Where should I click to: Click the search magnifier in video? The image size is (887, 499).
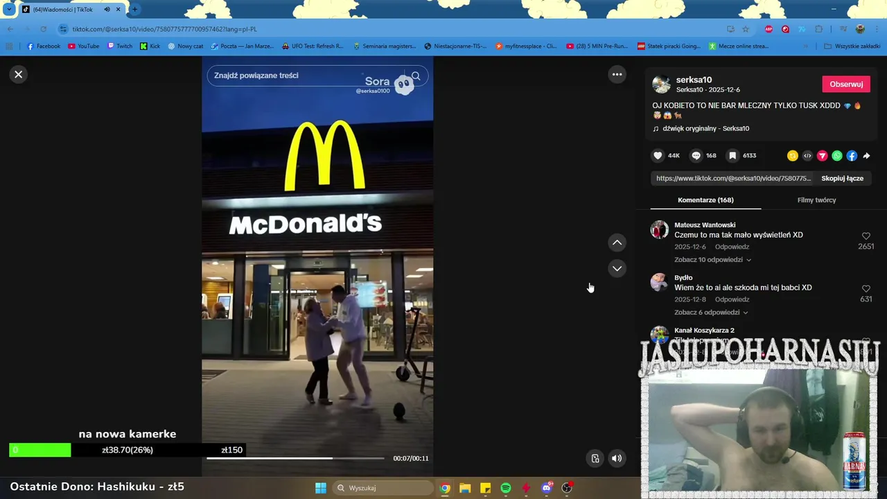[416, 76]
